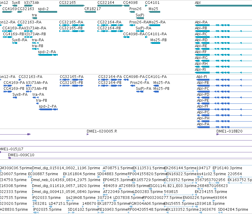The width and height of the screenshot is (252, 214).
Task: Select the Abl-RI transcript label
Action: point(200,70)
